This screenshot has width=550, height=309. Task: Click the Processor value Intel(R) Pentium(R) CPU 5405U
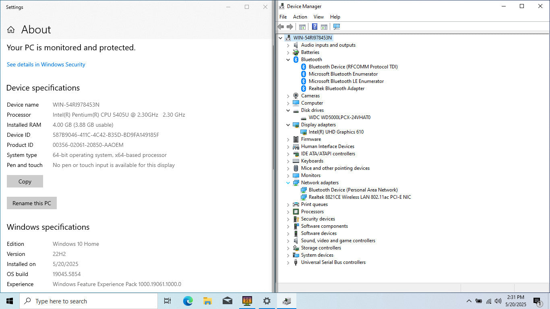(119, 115)
